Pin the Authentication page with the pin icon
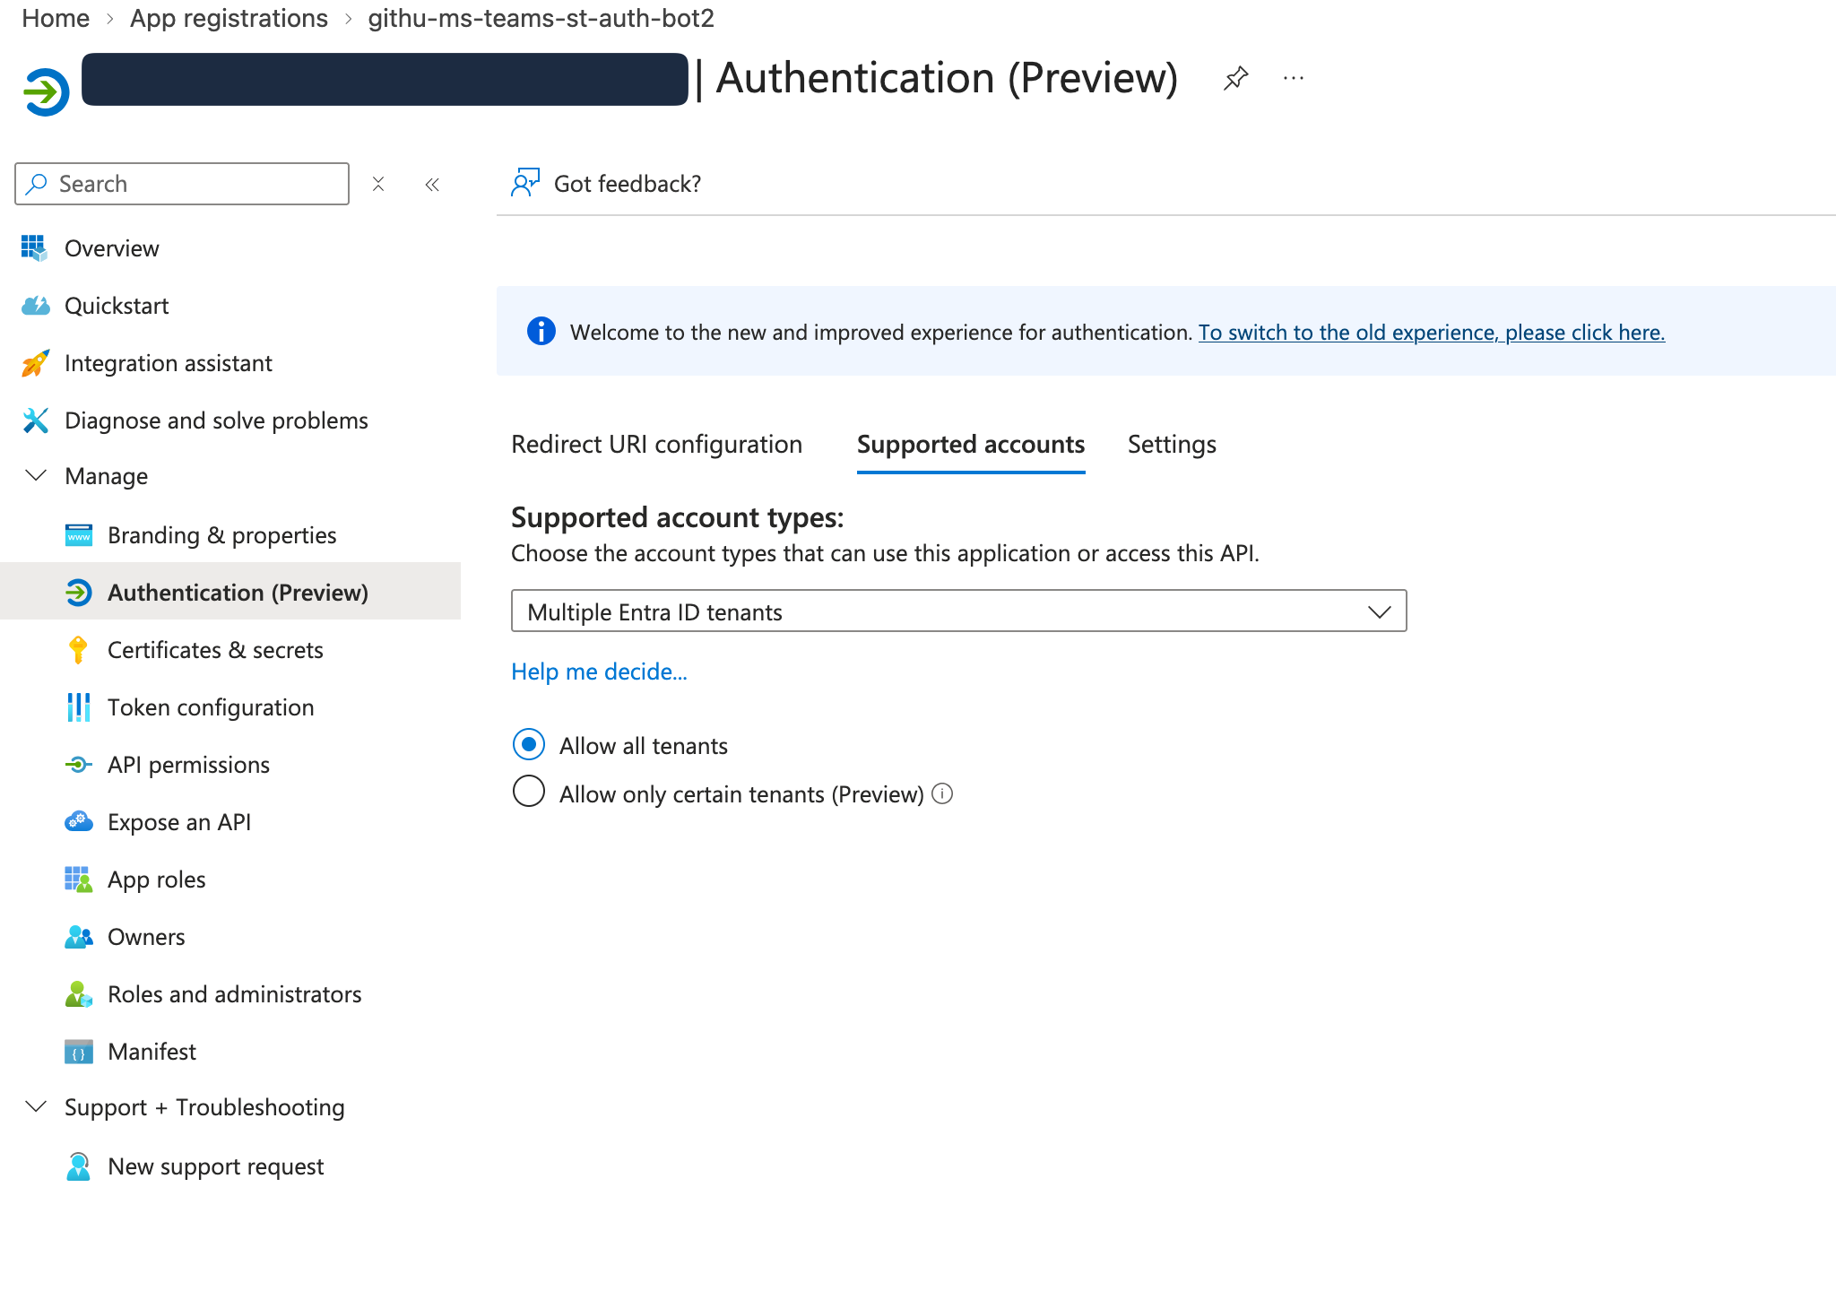 (1235, 78)
